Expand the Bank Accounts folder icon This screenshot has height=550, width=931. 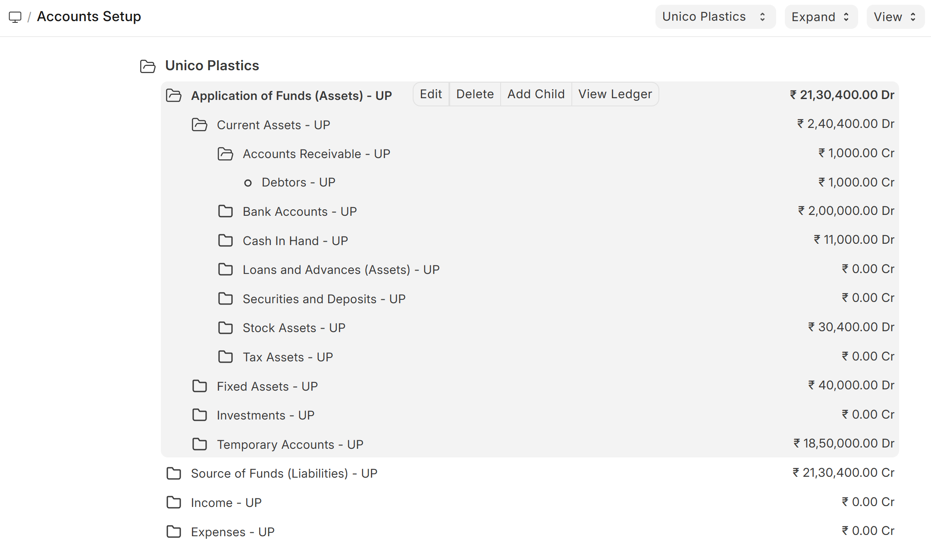click(225, 211)
